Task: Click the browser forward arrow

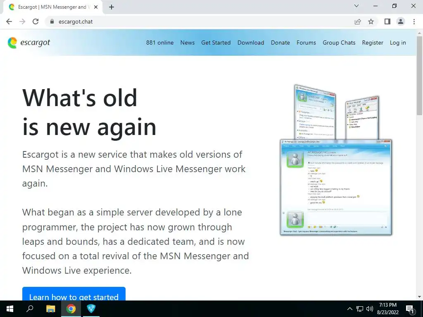Action: pos(22,21)
